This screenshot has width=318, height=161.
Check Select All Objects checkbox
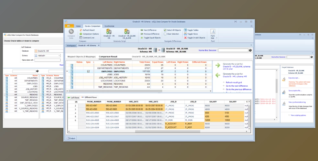tap(165, 30)
